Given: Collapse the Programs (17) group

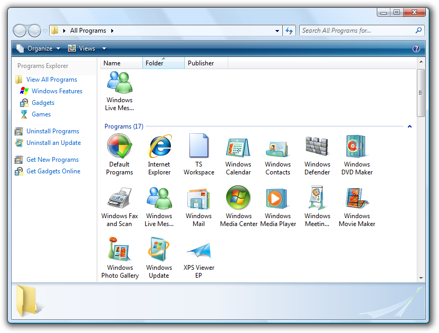Looking at the screenshot, I should tap(409, 126).
